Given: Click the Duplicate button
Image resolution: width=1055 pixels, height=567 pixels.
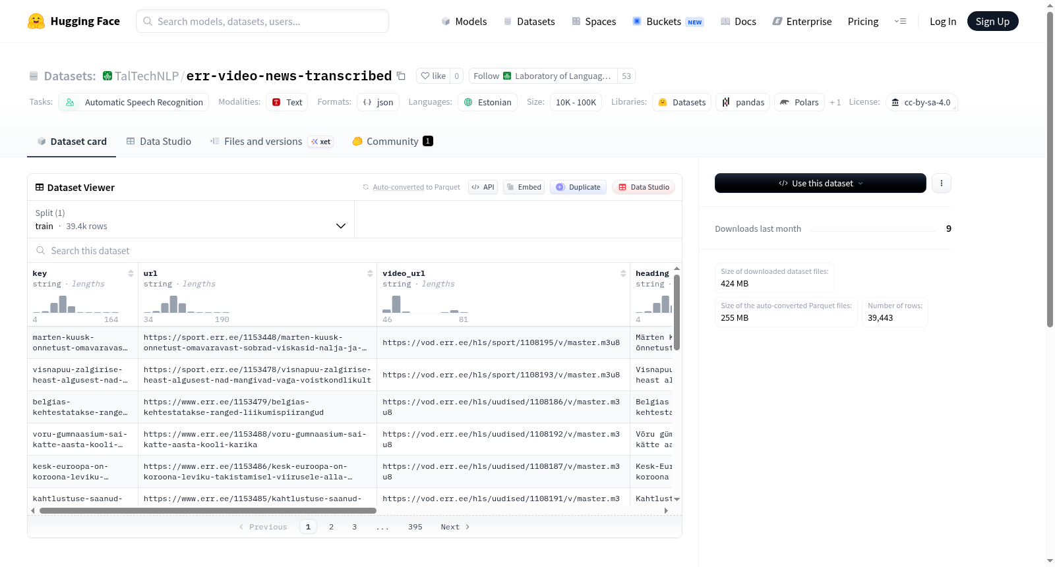Looking at the screenshot, I should click(578, 187).
